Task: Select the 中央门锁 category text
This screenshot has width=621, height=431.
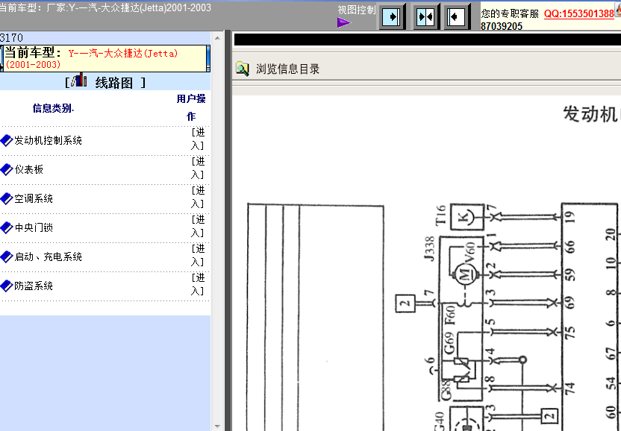Action: [x=34, y=228]
